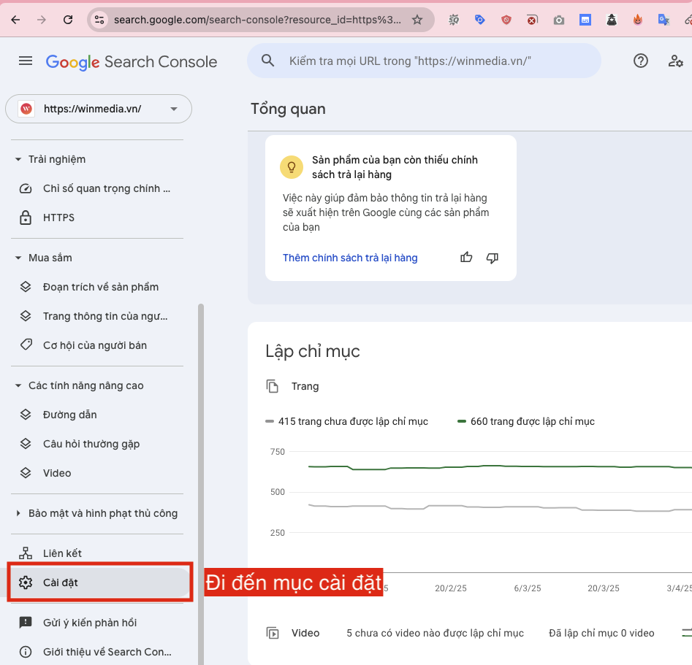Click the Trang pages icon
This screenshot has height=665, width=692.
point(273,386)
